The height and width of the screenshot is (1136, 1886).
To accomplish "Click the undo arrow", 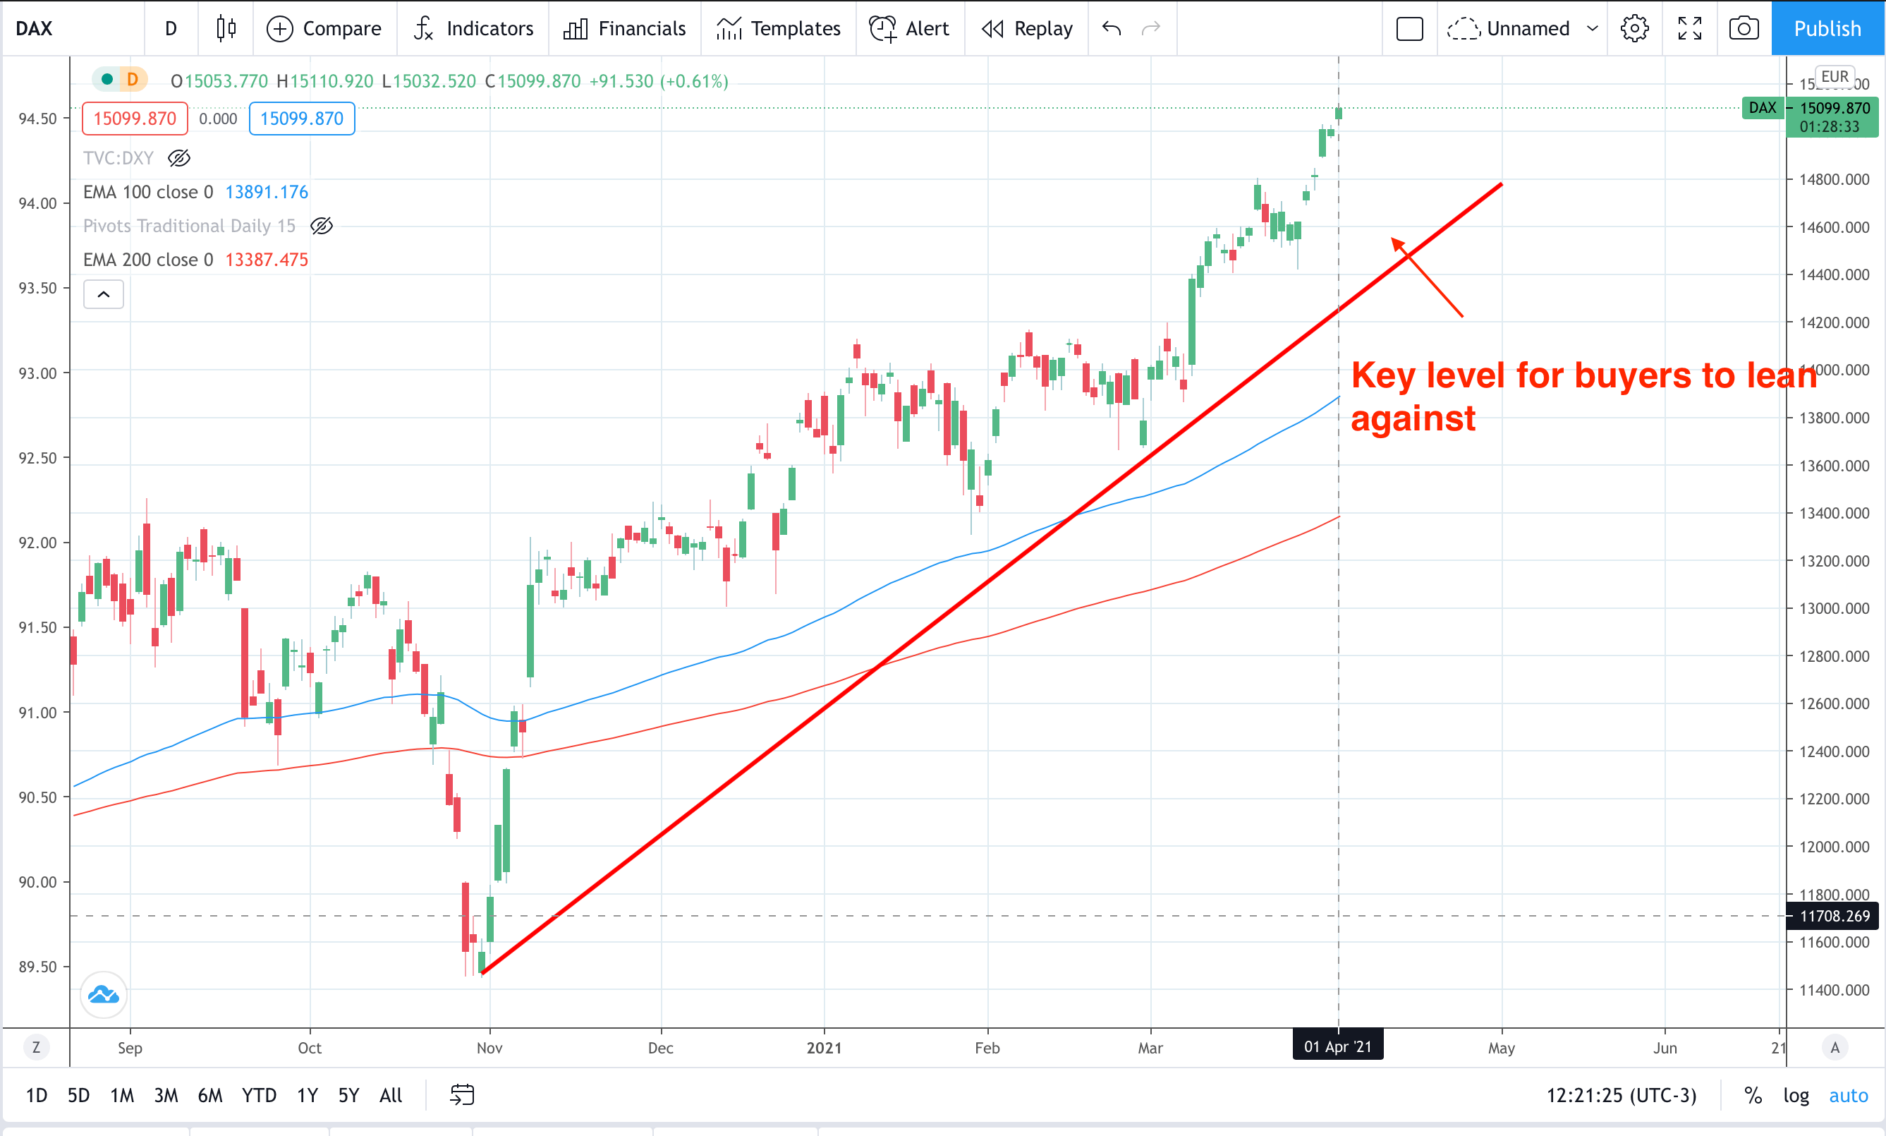I will [x=1112, y=28].
